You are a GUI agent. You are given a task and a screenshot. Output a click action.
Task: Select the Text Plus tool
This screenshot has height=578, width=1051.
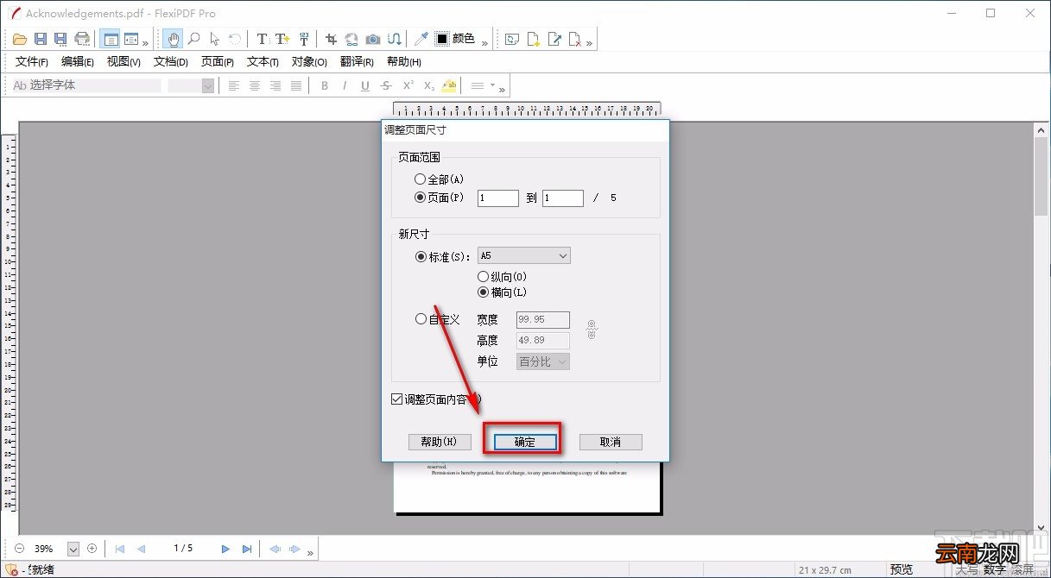pos(282,39)
